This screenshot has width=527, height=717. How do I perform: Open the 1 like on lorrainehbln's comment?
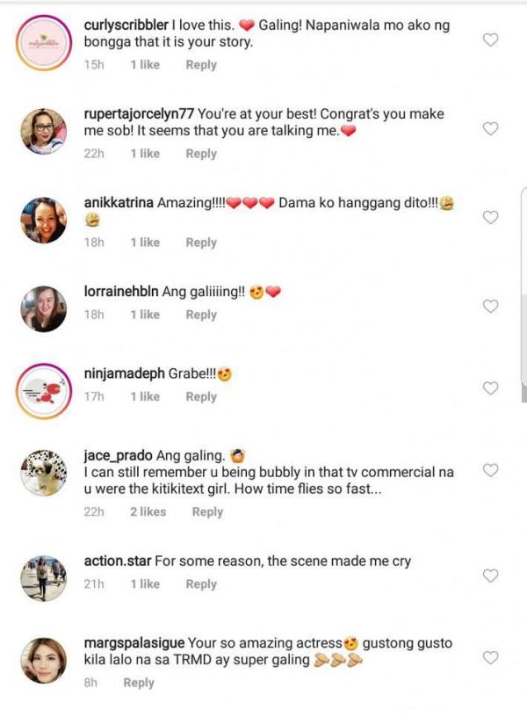coord(144,314)
